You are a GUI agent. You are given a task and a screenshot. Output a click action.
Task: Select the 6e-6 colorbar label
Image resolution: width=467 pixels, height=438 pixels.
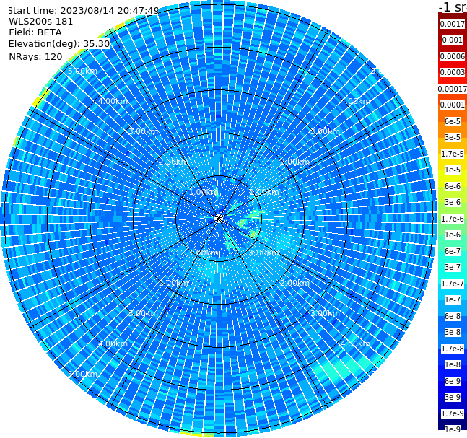point(453,186)
